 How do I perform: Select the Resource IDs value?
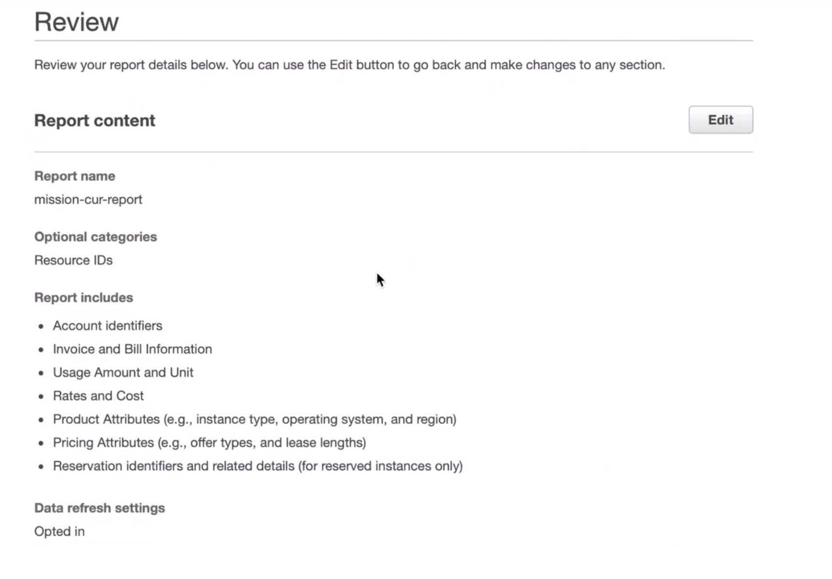[73, 260]
